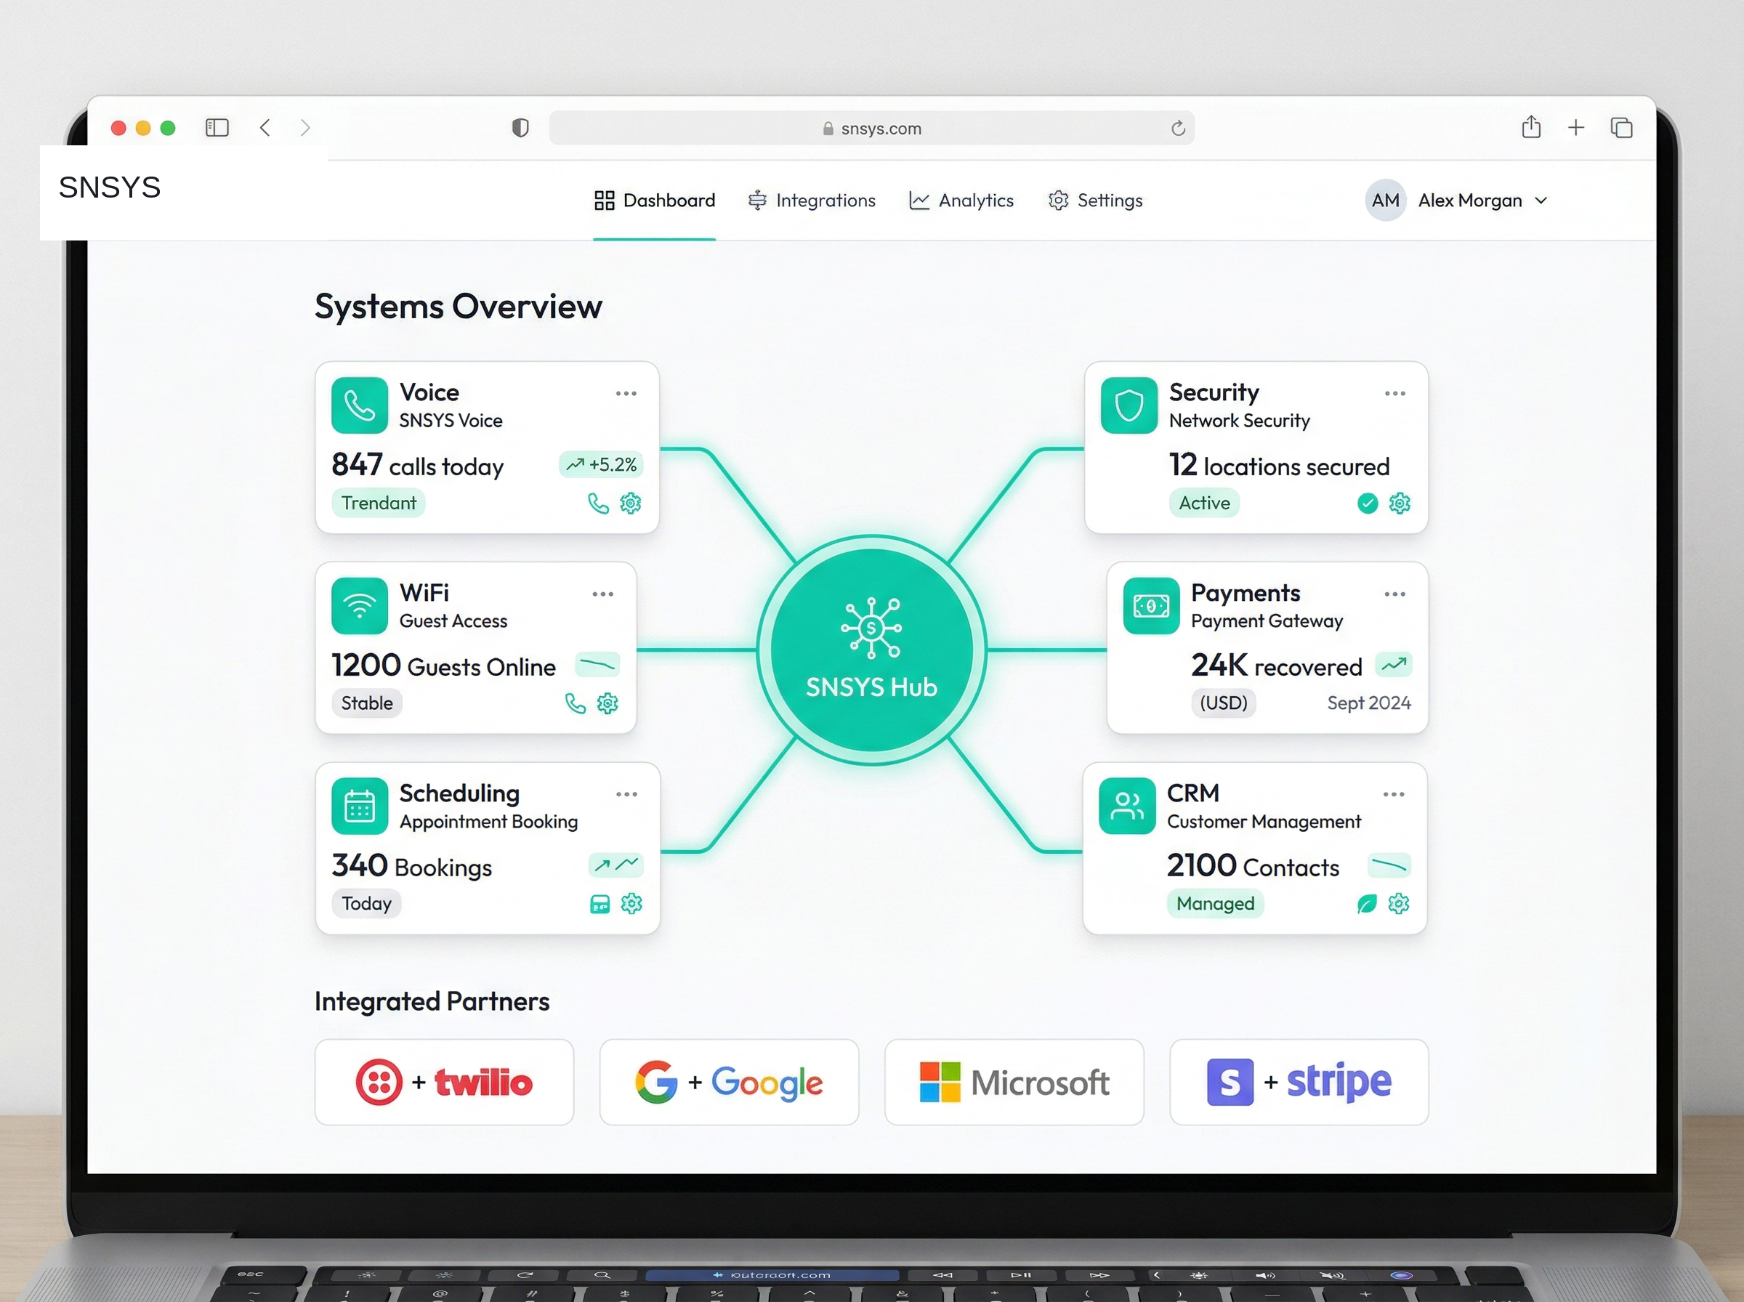Open settings gear on the Voice card

pyautogui.click(x=631, y=503)
